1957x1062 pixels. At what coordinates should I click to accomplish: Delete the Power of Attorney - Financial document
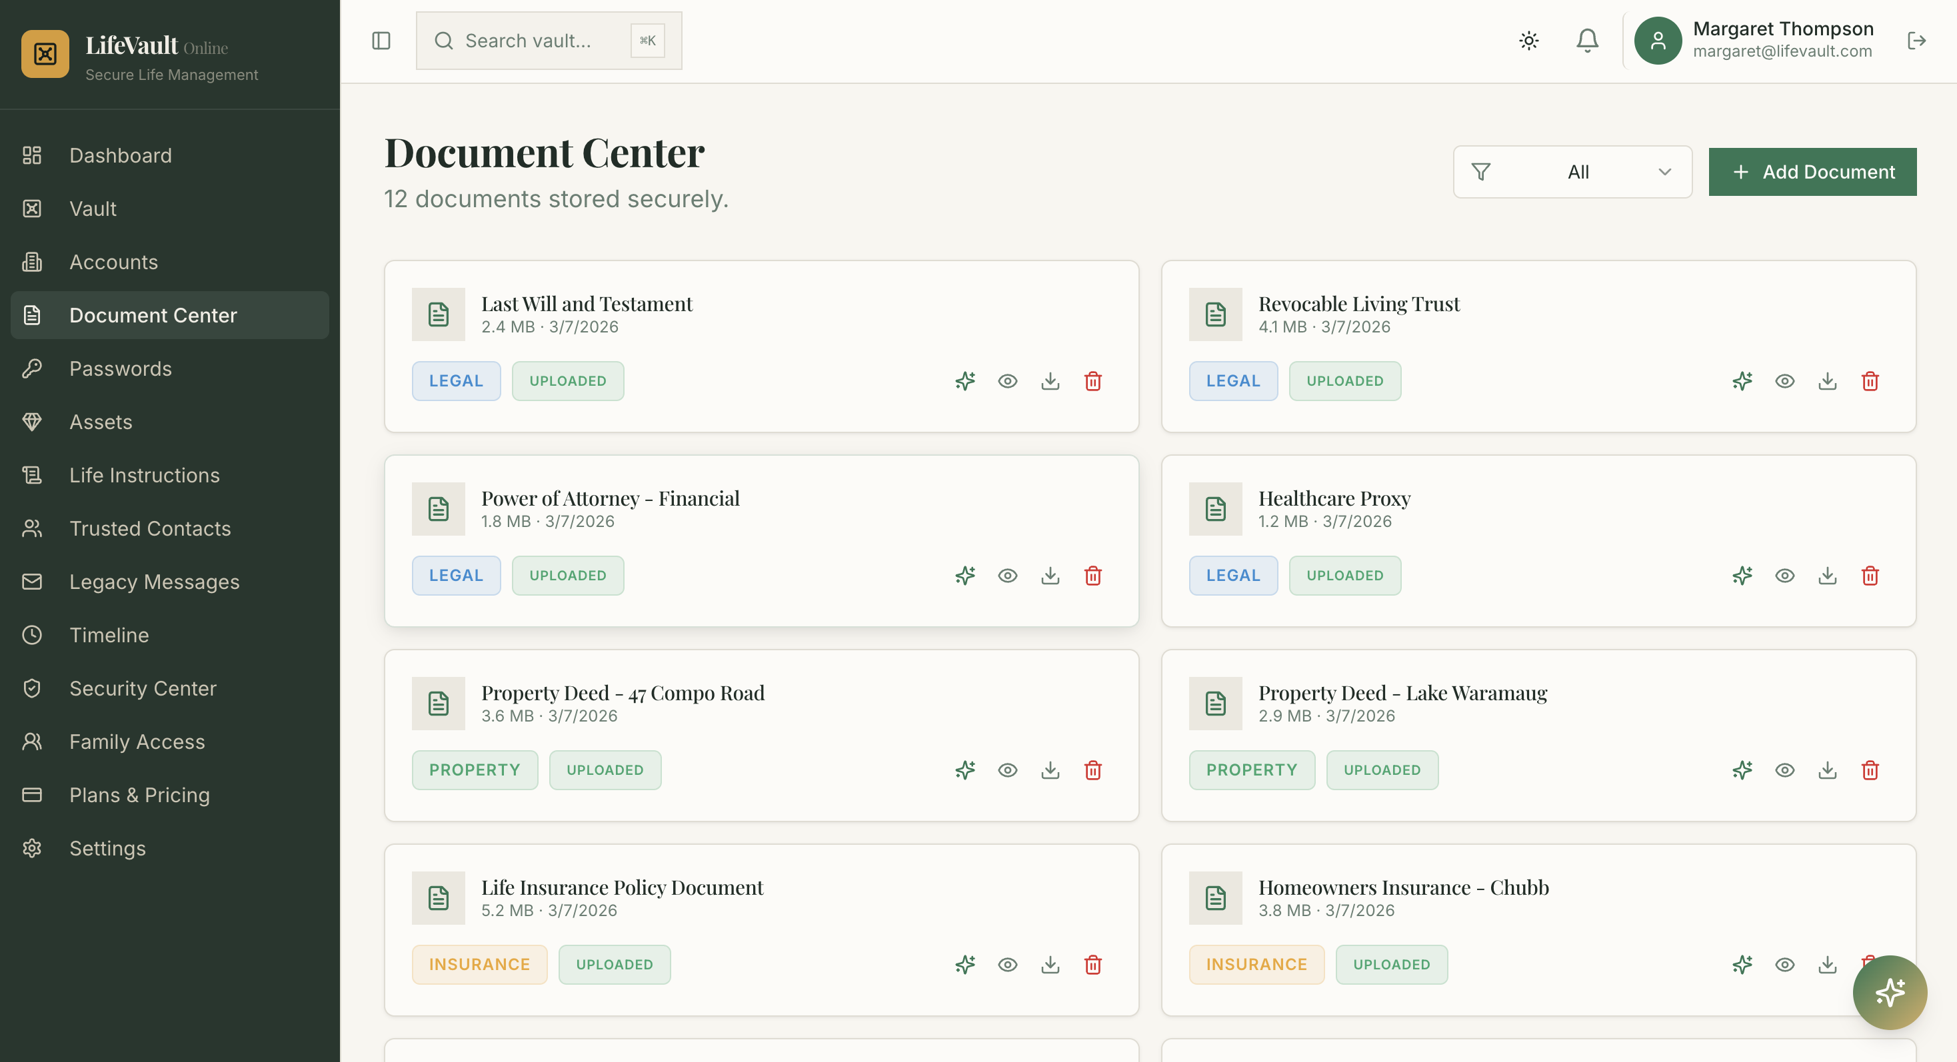point(1093,576)
